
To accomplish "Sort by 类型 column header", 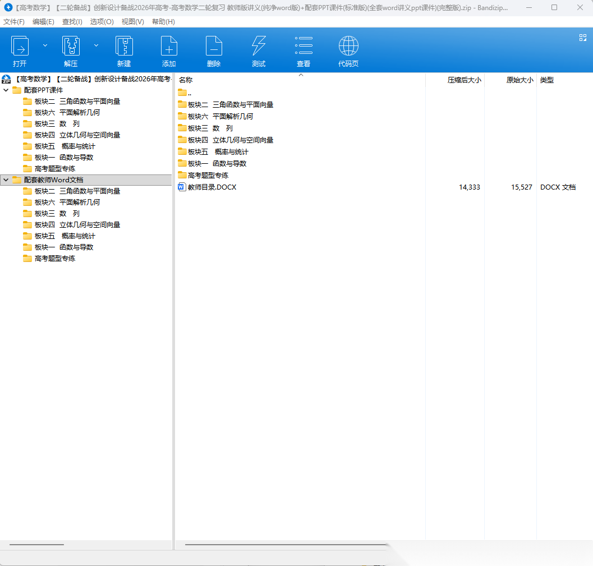I will (x=547, y=80).
